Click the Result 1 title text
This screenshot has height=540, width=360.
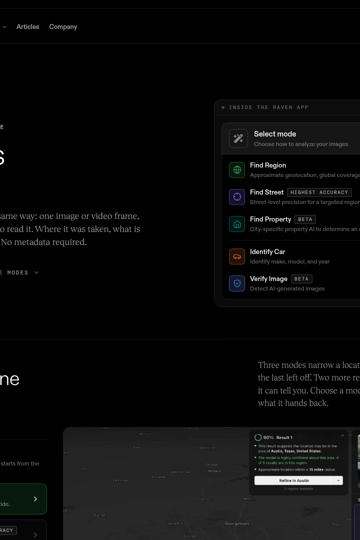(284, 437)
